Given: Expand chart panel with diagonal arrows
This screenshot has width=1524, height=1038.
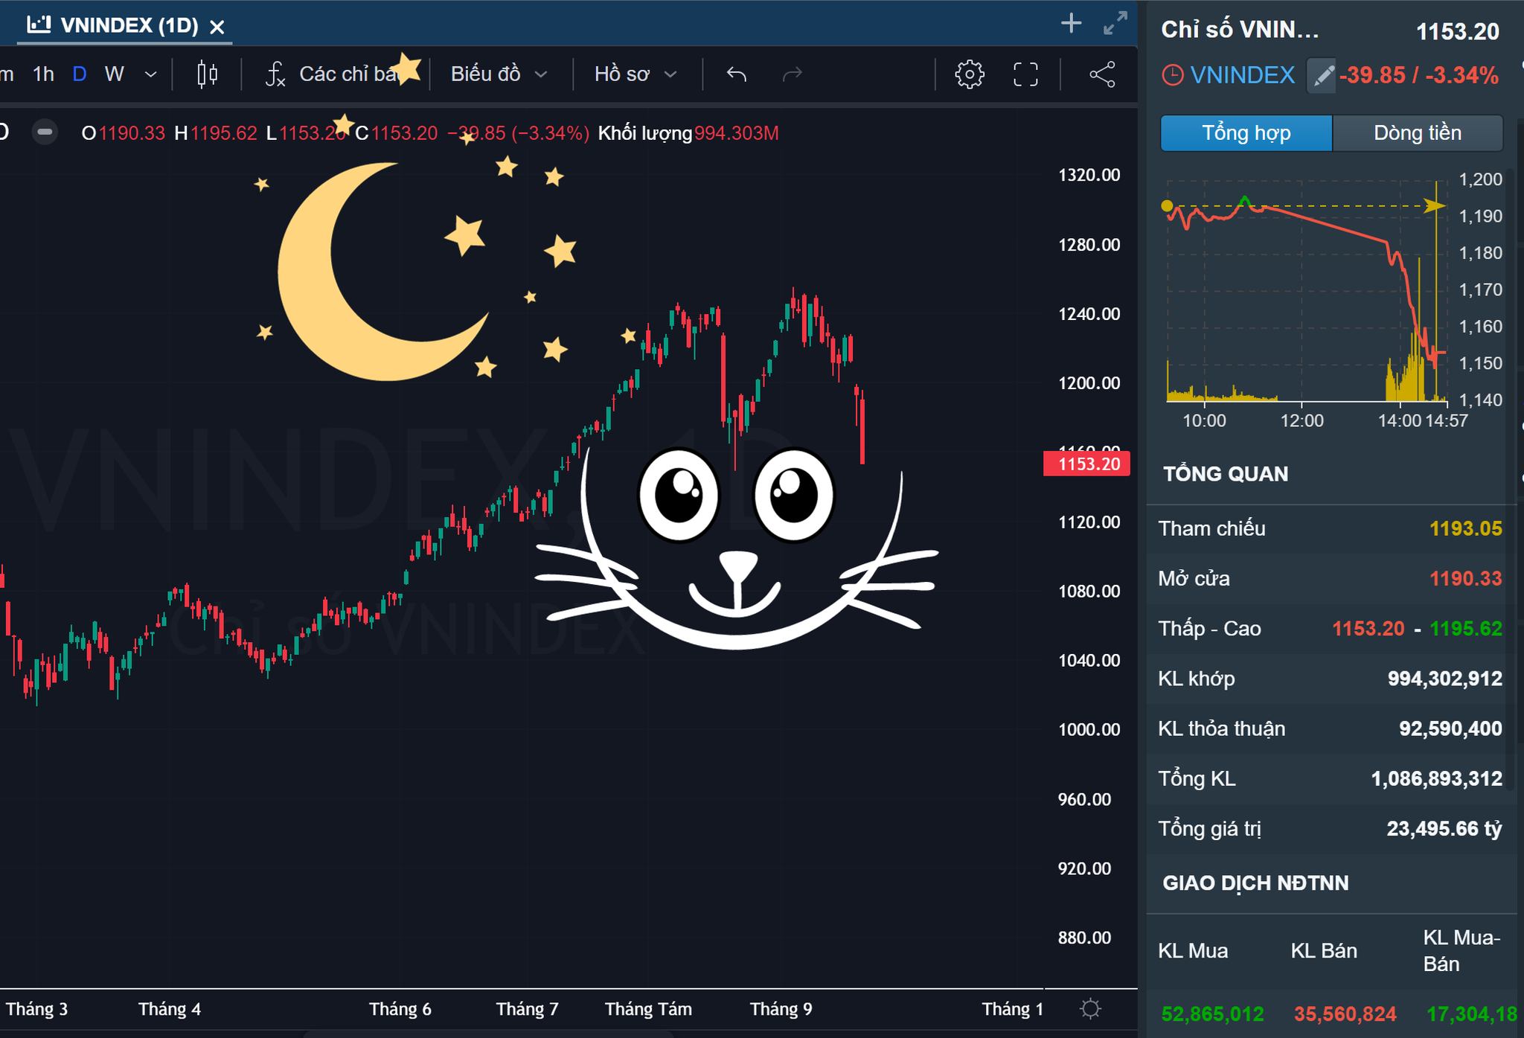Looking at the screenshot, I should pos(1114,24).
